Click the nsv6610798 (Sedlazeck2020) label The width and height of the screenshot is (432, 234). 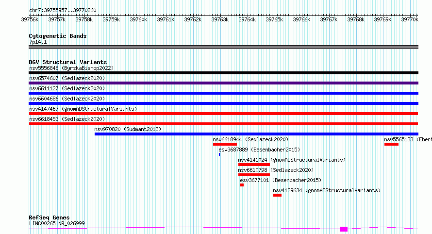[x=276, y=170]
